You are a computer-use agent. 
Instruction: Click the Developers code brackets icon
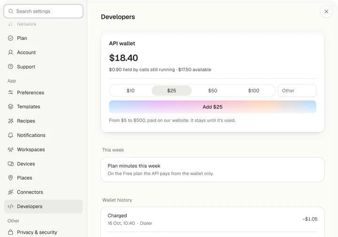click(x=10, y=206)
